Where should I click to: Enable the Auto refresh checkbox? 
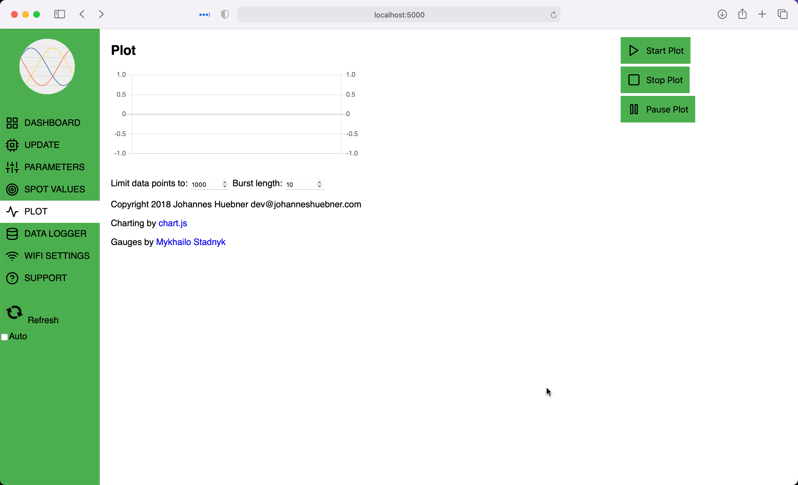coord(4,337)
